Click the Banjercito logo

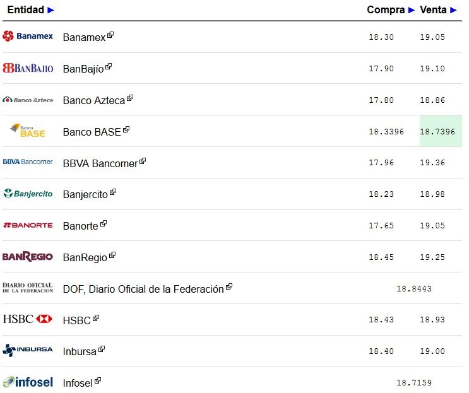pyautogui.click(x=28, y=194)
